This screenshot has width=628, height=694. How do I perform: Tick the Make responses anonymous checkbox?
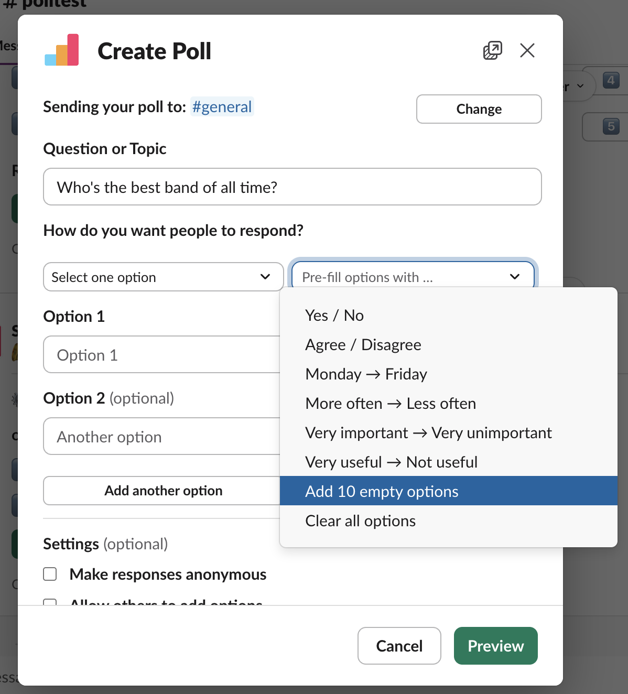click(50, 574)
